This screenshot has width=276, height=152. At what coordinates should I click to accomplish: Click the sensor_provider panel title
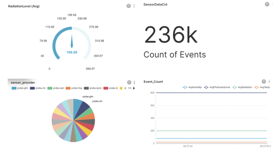pyautogui.click(x=23, y=83)
